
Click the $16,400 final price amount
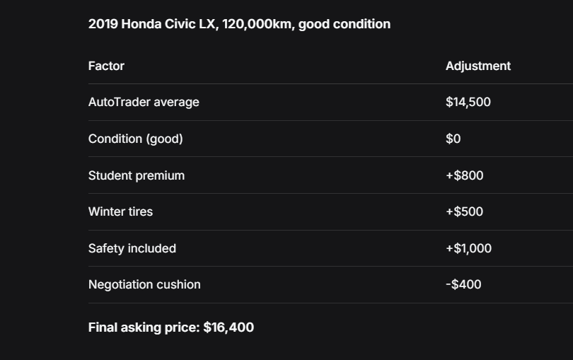coord(228,327)
